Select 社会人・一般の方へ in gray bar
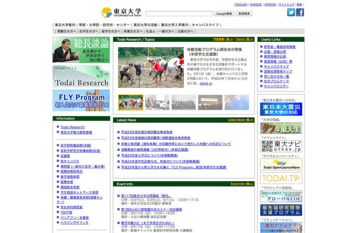 [x=160, y=31]
